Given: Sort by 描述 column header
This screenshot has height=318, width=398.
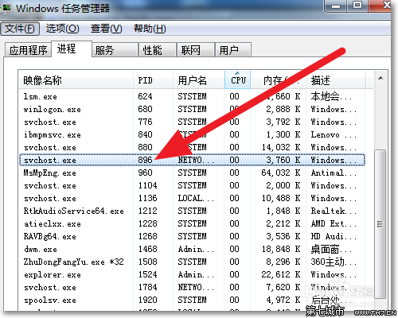Looking at the screenshot, I should coord(335,79).
